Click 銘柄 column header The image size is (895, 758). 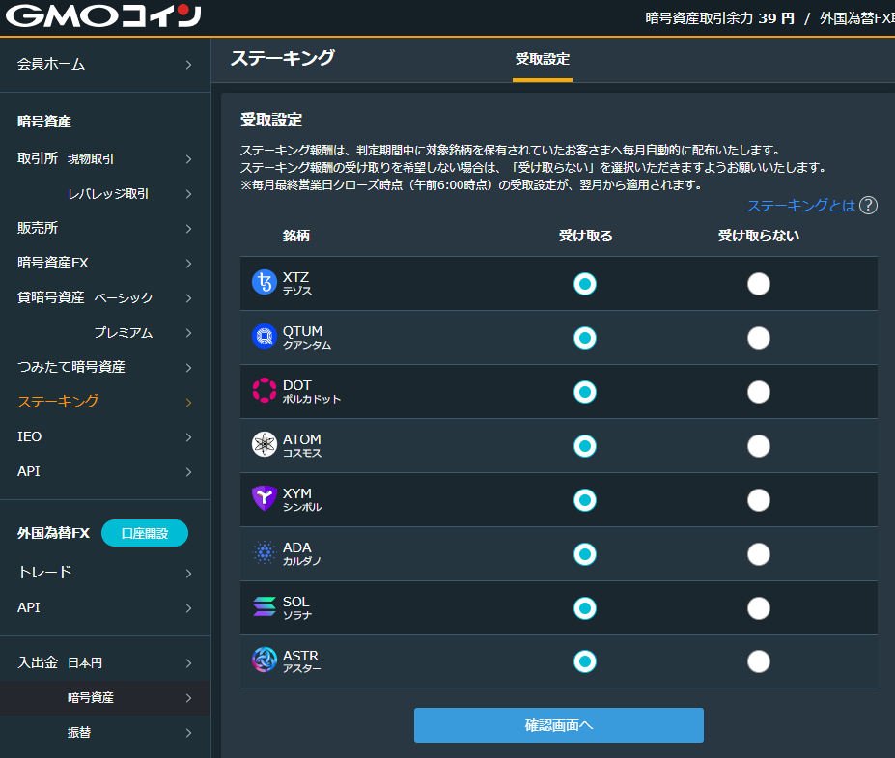296,236
